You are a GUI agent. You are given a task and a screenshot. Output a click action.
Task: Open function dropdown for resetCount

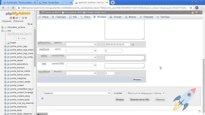pos(81,51)
